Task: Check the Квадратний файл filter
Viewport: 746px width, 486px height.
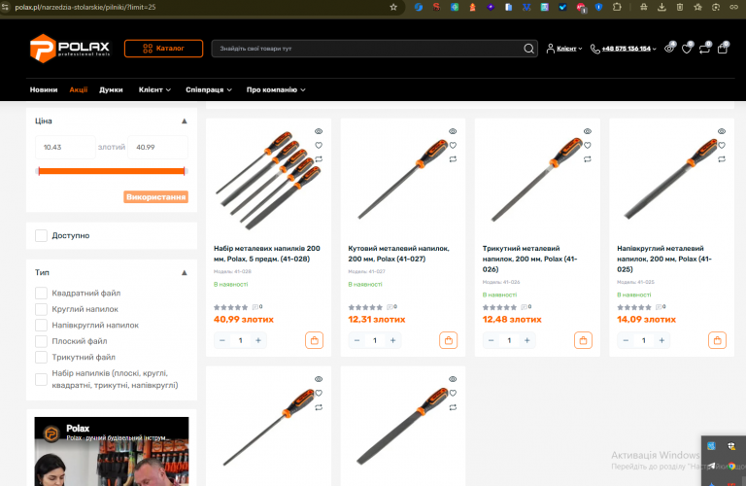Action: 42,294
